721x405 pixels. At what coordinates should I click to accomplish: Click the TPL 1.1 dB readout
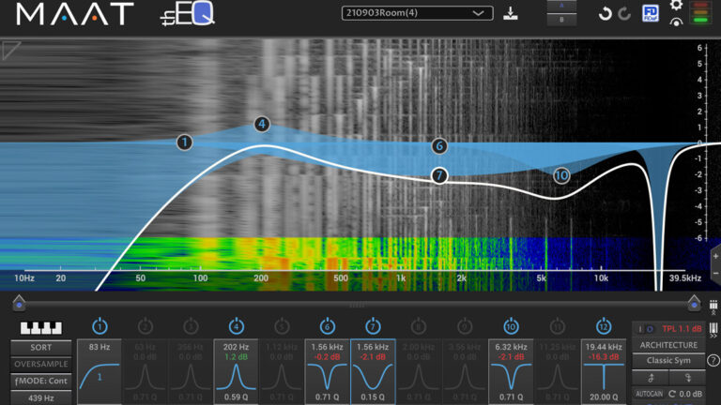pyautogui.click(x=682, y=329)
